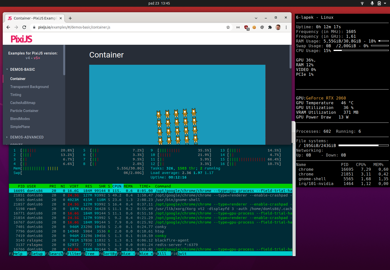390x270 pixels.
Task: Open the Chrome profile avatar
Action: [278, 27]
